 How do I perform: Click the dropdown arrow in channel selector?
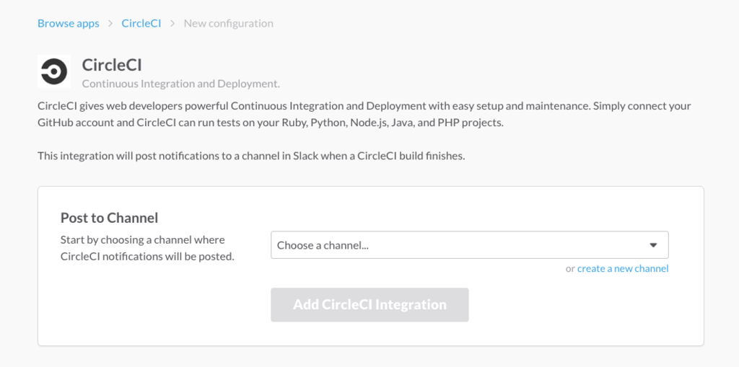coord(653,245)
